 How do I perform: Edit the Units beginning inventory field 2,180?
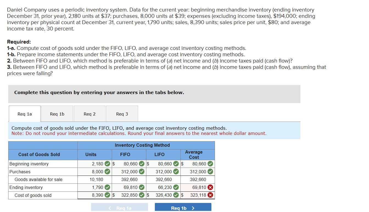(x=94, y=164)
